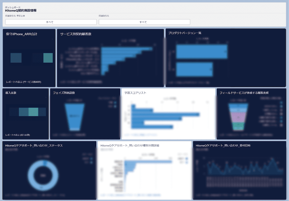Click the プロダクトバージョン一覧 panel title
The image size is (289, 201).
point(185,33)
